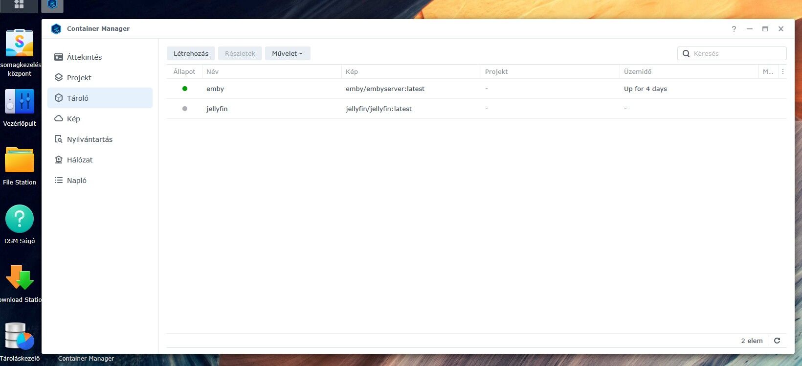This screenshot has height=366, width=802.
Task: Click green running status dot for emby
Action: pyautogui.click(x=185, y=89)
